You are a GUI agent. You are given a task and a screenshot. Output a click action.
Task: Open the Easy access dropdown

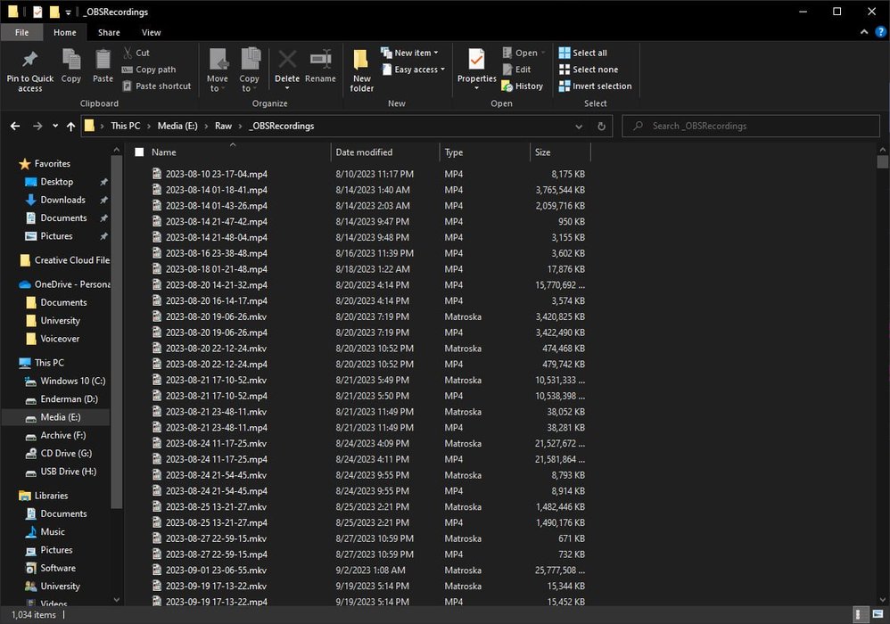click(415, 70)
